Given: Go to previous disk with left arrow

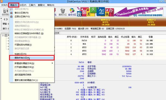Looking at the screenshot, I should (4, 19).
